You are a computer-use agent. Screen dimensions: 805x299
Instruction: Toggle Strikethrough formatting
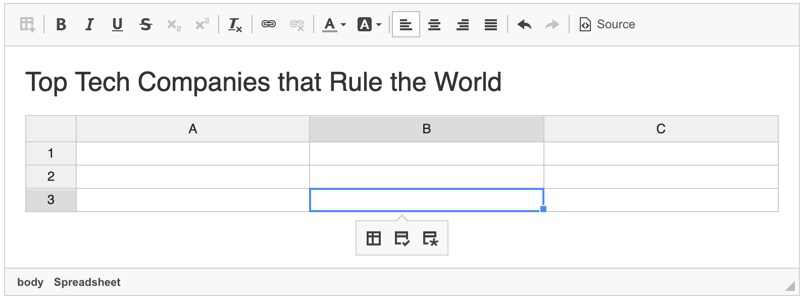coord(146,24)
